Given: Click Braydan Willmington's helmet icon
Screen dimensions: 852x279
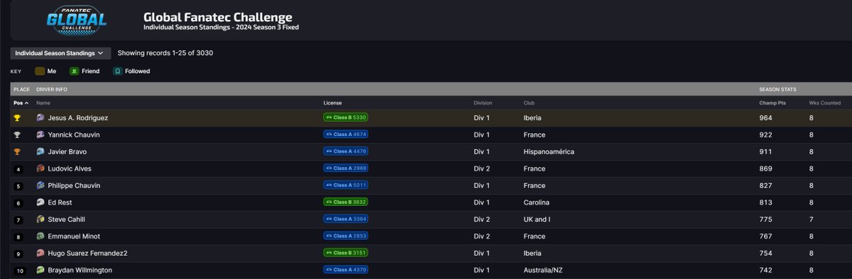Looking at the screenshot, I should point(40,271).
